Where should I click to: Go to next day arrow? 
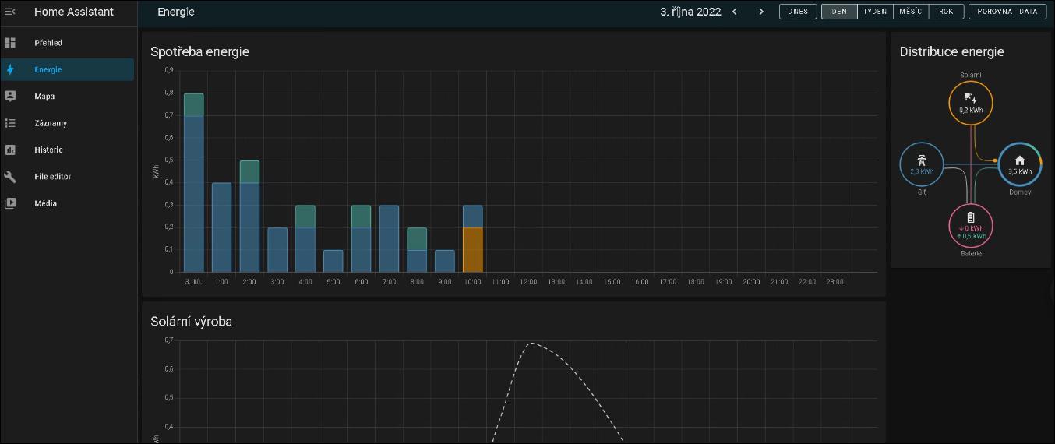[x=761, y=12]
